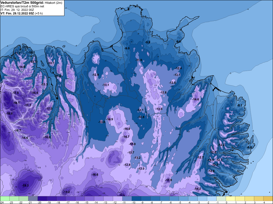Click the -9.6 temperature value
Image resolution: width=273 pixels, height=204 pixels.
[178, 41]
